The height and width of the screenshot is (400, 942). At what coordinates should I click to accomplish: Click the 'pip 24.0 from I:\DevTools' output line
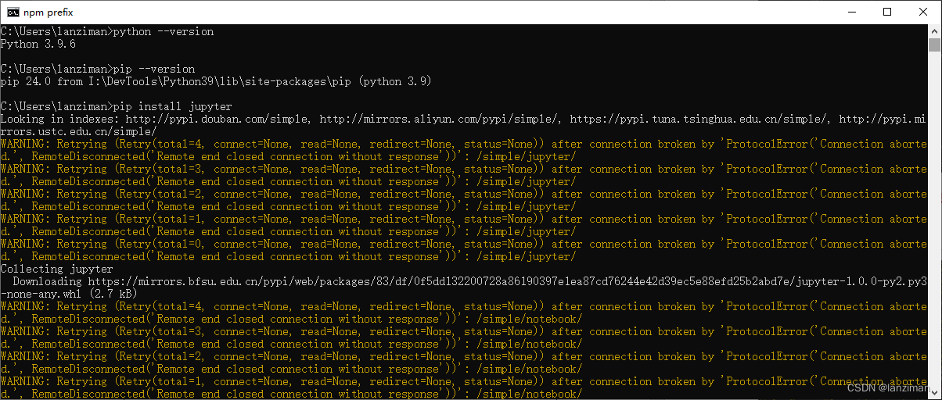216,81
